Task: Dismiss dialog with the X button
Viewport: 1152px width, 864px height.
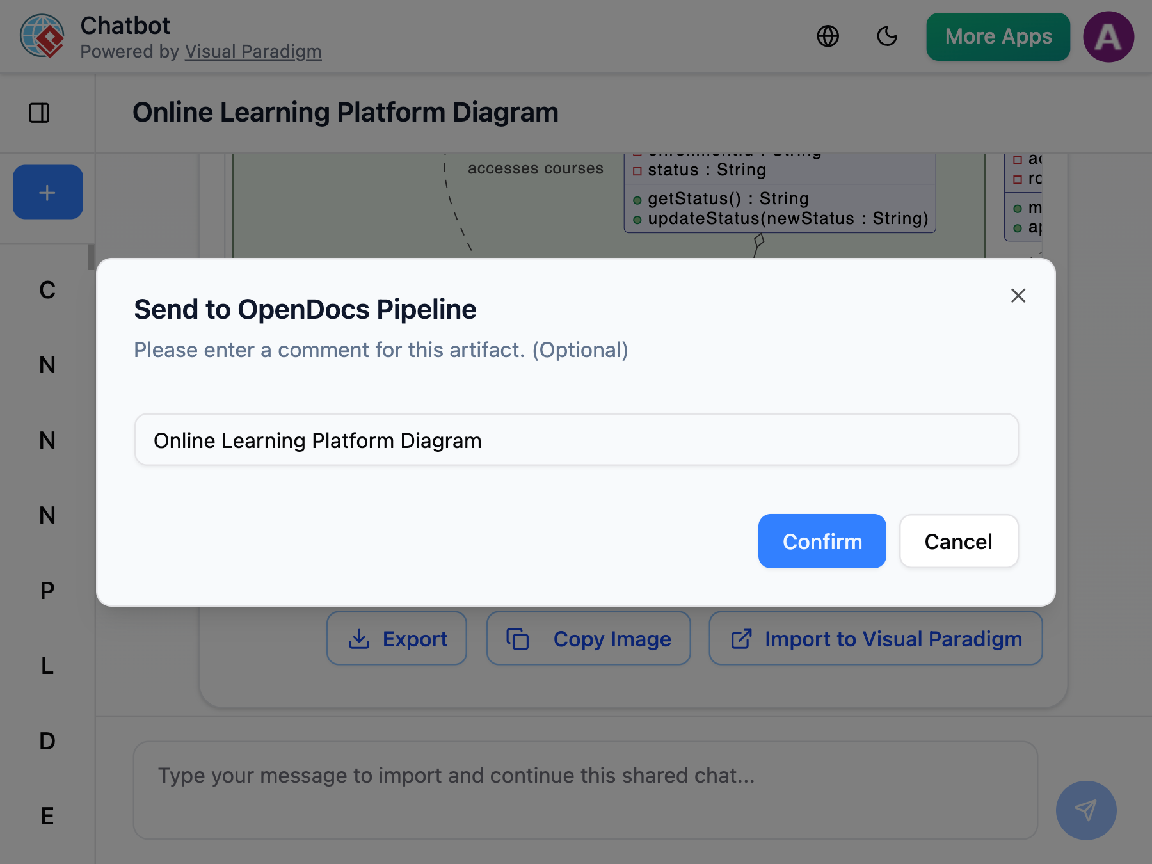Action: pyautogui.click(x=1018, y=296)
